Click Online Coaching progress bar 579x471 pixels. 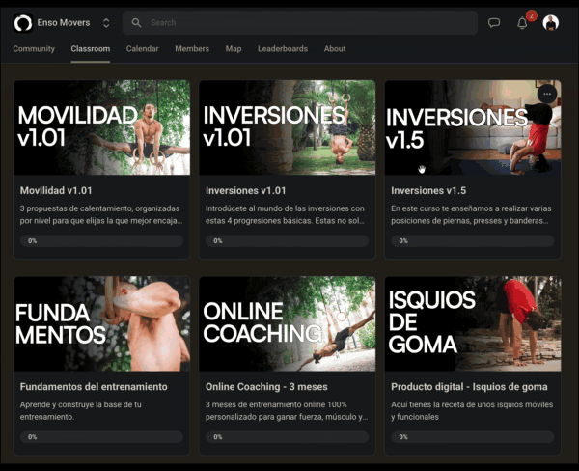[287, 437]
